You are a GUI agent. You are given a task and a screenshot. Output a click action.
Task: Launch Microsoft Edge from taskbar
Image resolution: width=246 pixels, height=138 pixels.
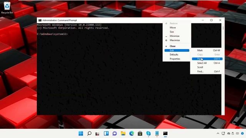(x=131, y=133)
